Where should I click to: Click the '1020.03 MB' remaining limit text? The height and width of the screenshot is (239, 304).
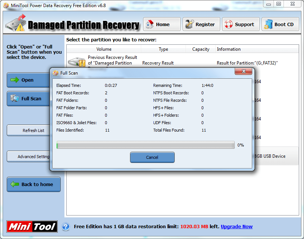click(x=194, y=226)
